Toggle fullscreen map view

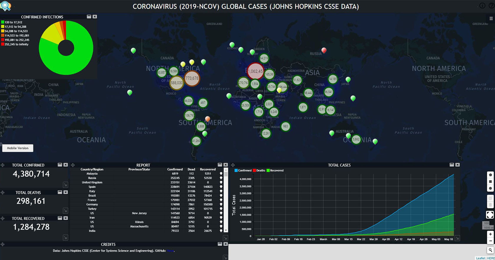click(x=490, y=215)
